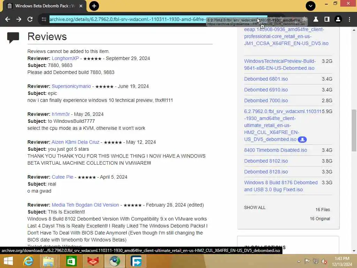Download the Debombed 8128.iso file
The width and height of the screenshot is (357, 268).
tap(266, 172)
